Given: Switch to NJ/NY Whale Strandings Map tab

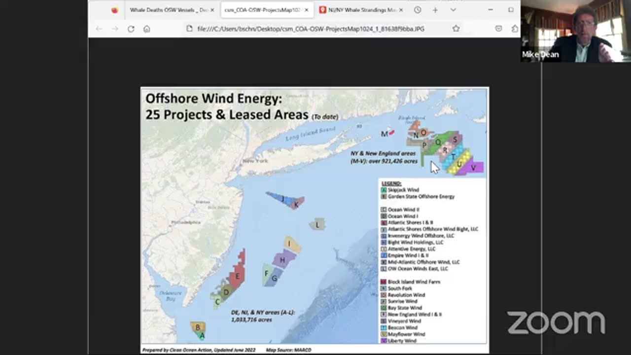Looking at the screenshot, I should pyautogui.click(x=361, y=10).
